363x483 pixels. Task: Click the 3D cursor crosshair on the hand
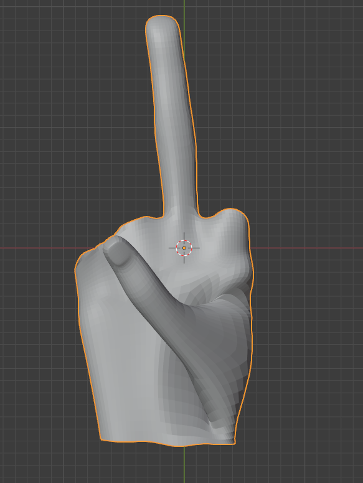184,248
